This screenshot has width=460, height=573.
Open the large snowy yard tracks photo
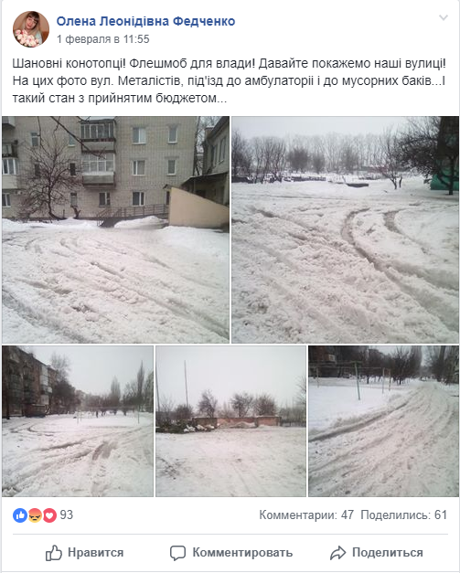click(345, 229)
